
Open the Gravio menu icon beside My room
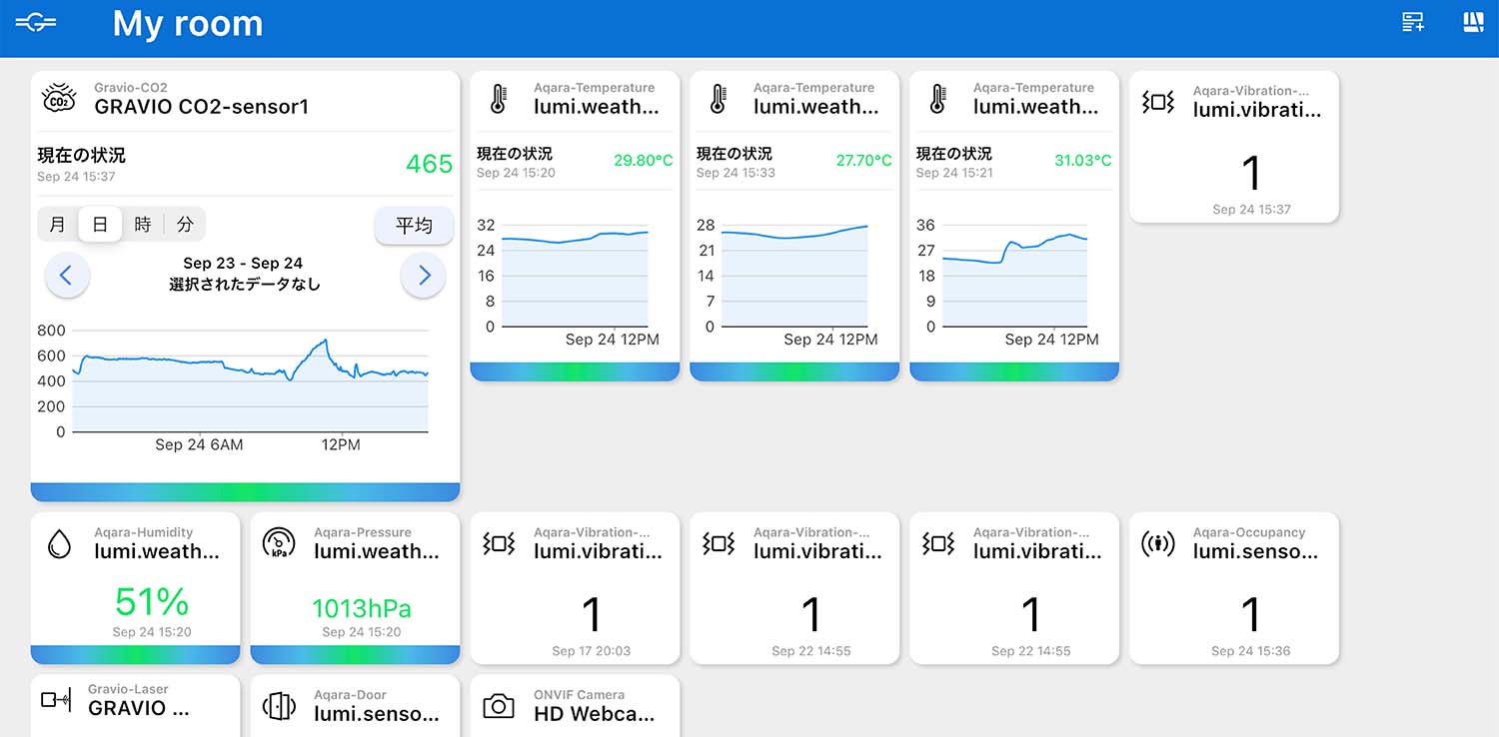[36, 23]
